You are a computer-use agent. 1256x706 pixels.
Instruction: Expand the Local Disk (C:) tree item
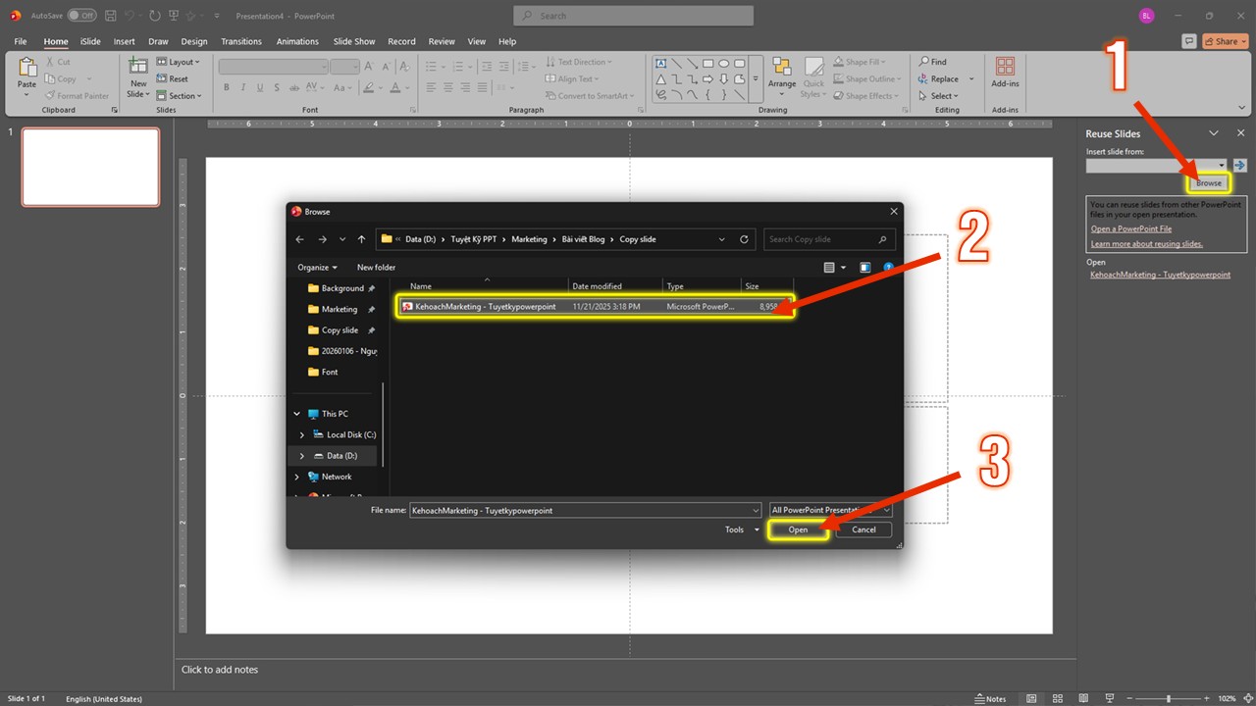301,434
